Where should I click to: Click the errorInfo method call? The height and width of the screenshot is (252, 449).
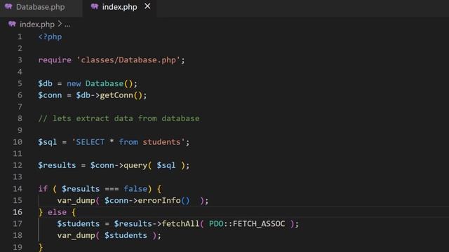(x=159, y=200)
